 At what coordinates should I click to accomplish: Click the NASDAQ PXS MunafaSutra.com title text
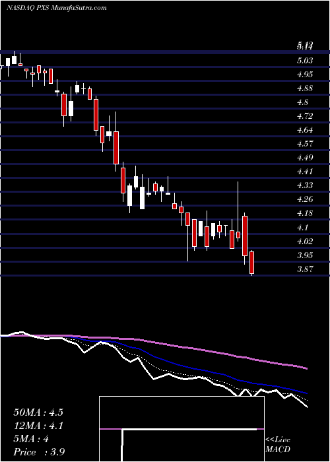tap(56, 8)
